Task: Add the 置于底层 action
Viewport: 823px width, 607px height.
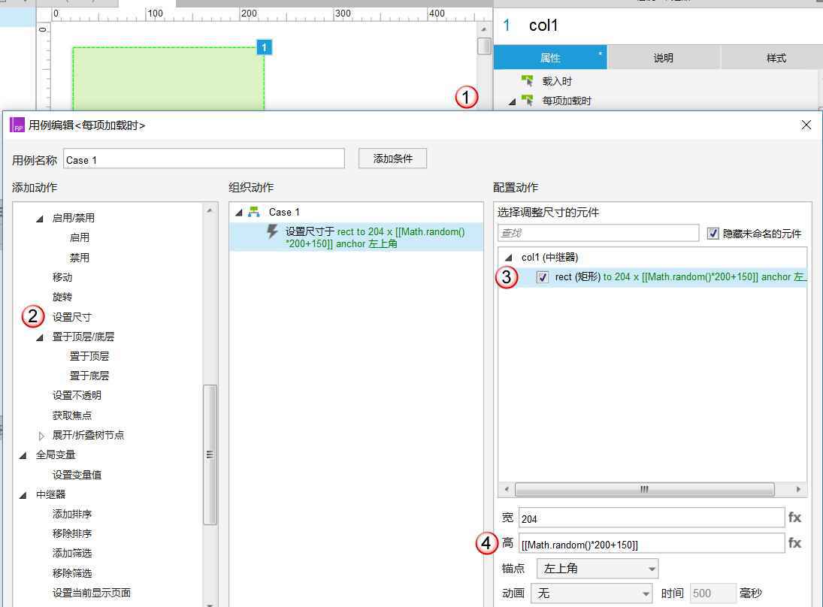Action: [89, 376]
